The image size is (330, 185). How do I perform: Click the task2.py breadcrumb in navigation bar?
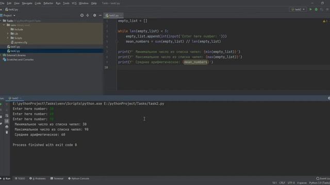[x=12, y=9]
